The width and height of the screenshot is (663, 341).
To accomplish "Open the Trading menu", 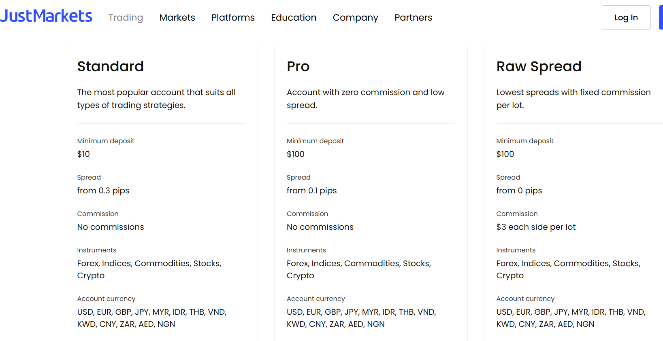I will click(126, 17).
